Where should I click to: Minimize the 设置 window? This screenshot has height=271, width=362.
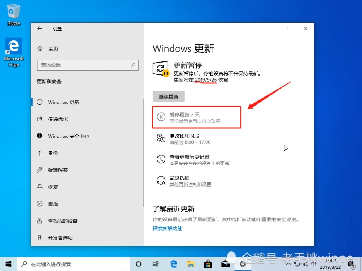pos(273,29)
